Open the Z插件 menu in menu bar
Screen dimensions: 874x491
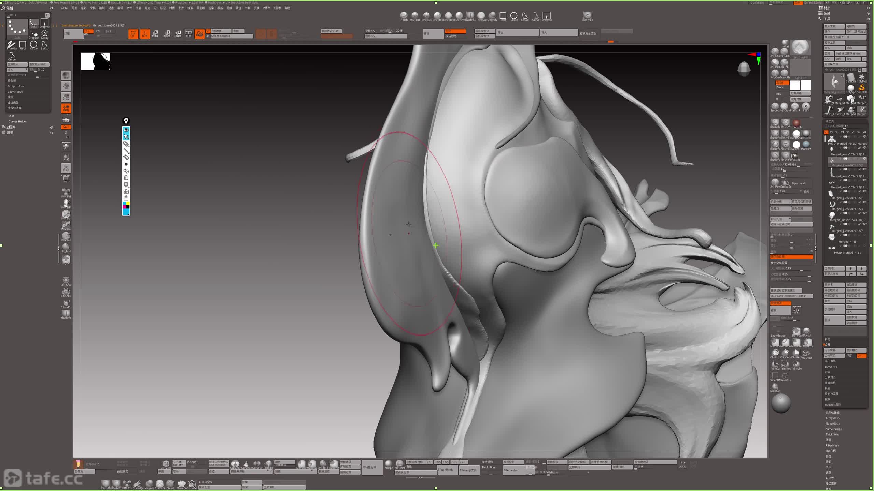[267, 8]
